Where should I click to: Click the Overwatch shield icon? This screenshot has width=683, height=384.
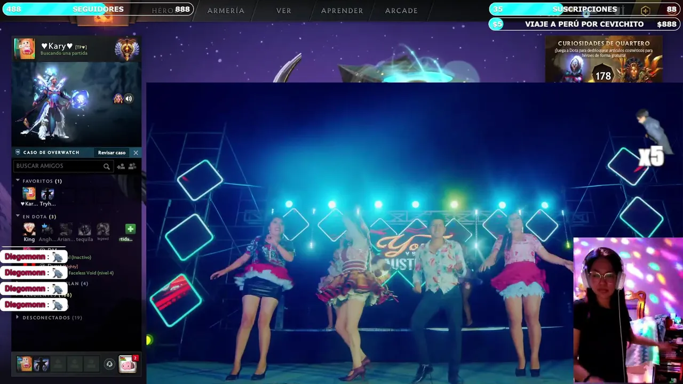[18, 153]
